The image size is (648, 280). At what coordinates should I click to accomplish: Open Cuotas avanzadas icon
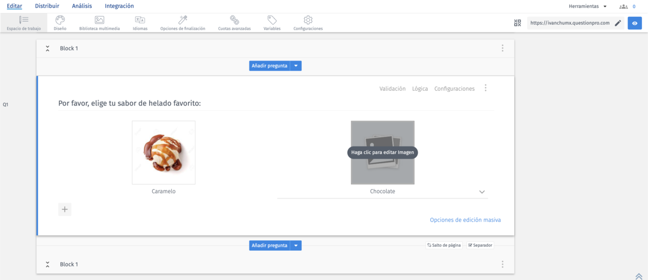[x=234, y=20]
